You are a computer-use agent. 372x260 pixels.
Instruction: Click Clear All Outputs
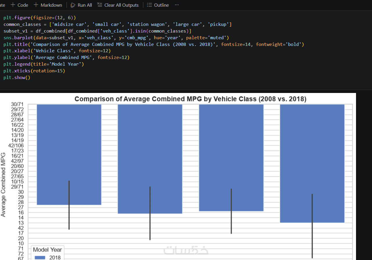tap(118, 5)
